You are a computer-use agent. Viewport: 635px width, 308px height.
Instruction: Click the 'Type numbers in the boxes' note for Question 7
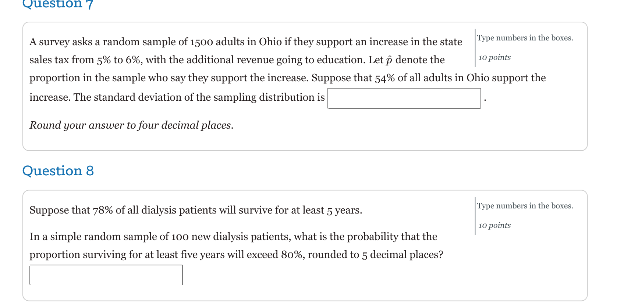pyautogui.click(x=525, y=38)
